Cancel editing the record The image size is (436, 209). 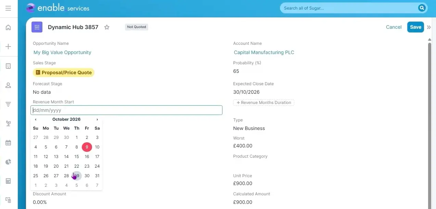pos(394,27)
